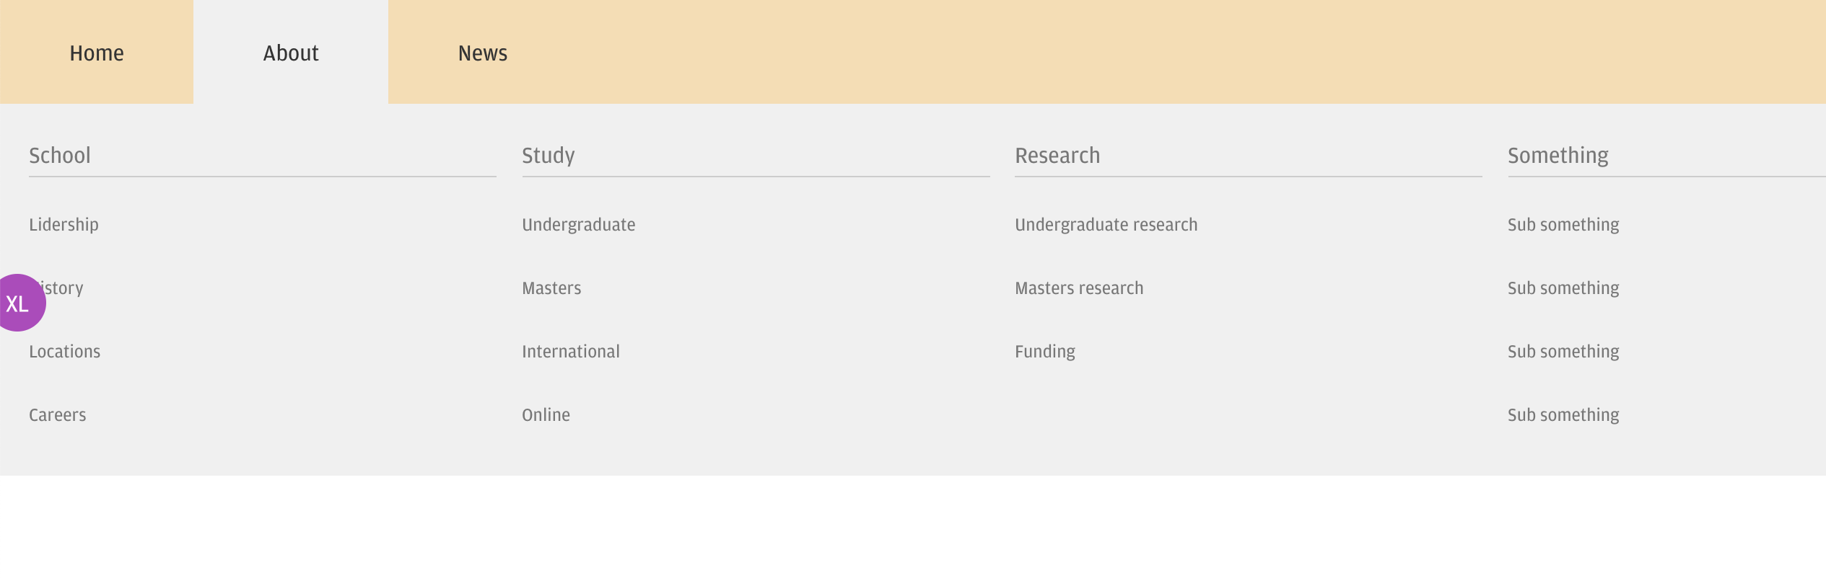Open the Undergraduate research link
The image size is (1826, 578).
(1106, 225)
